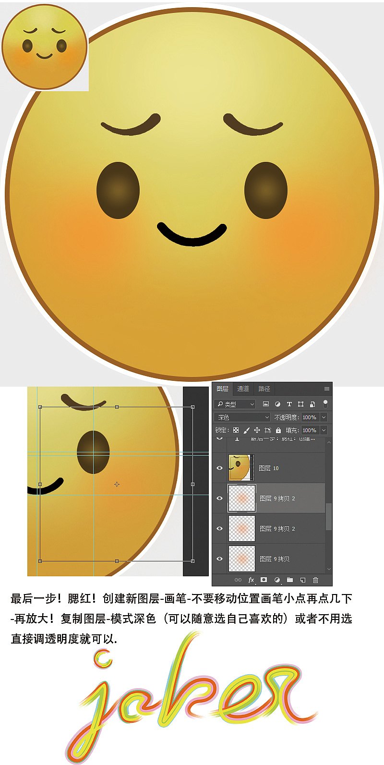The width and height of the screenshot is (384, 765).
Task: Delete layer with the trash icon
Action: (315, 580)
